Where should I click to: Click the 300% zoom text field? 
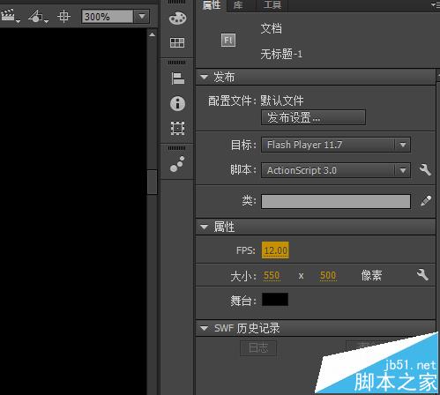[108, 17]
